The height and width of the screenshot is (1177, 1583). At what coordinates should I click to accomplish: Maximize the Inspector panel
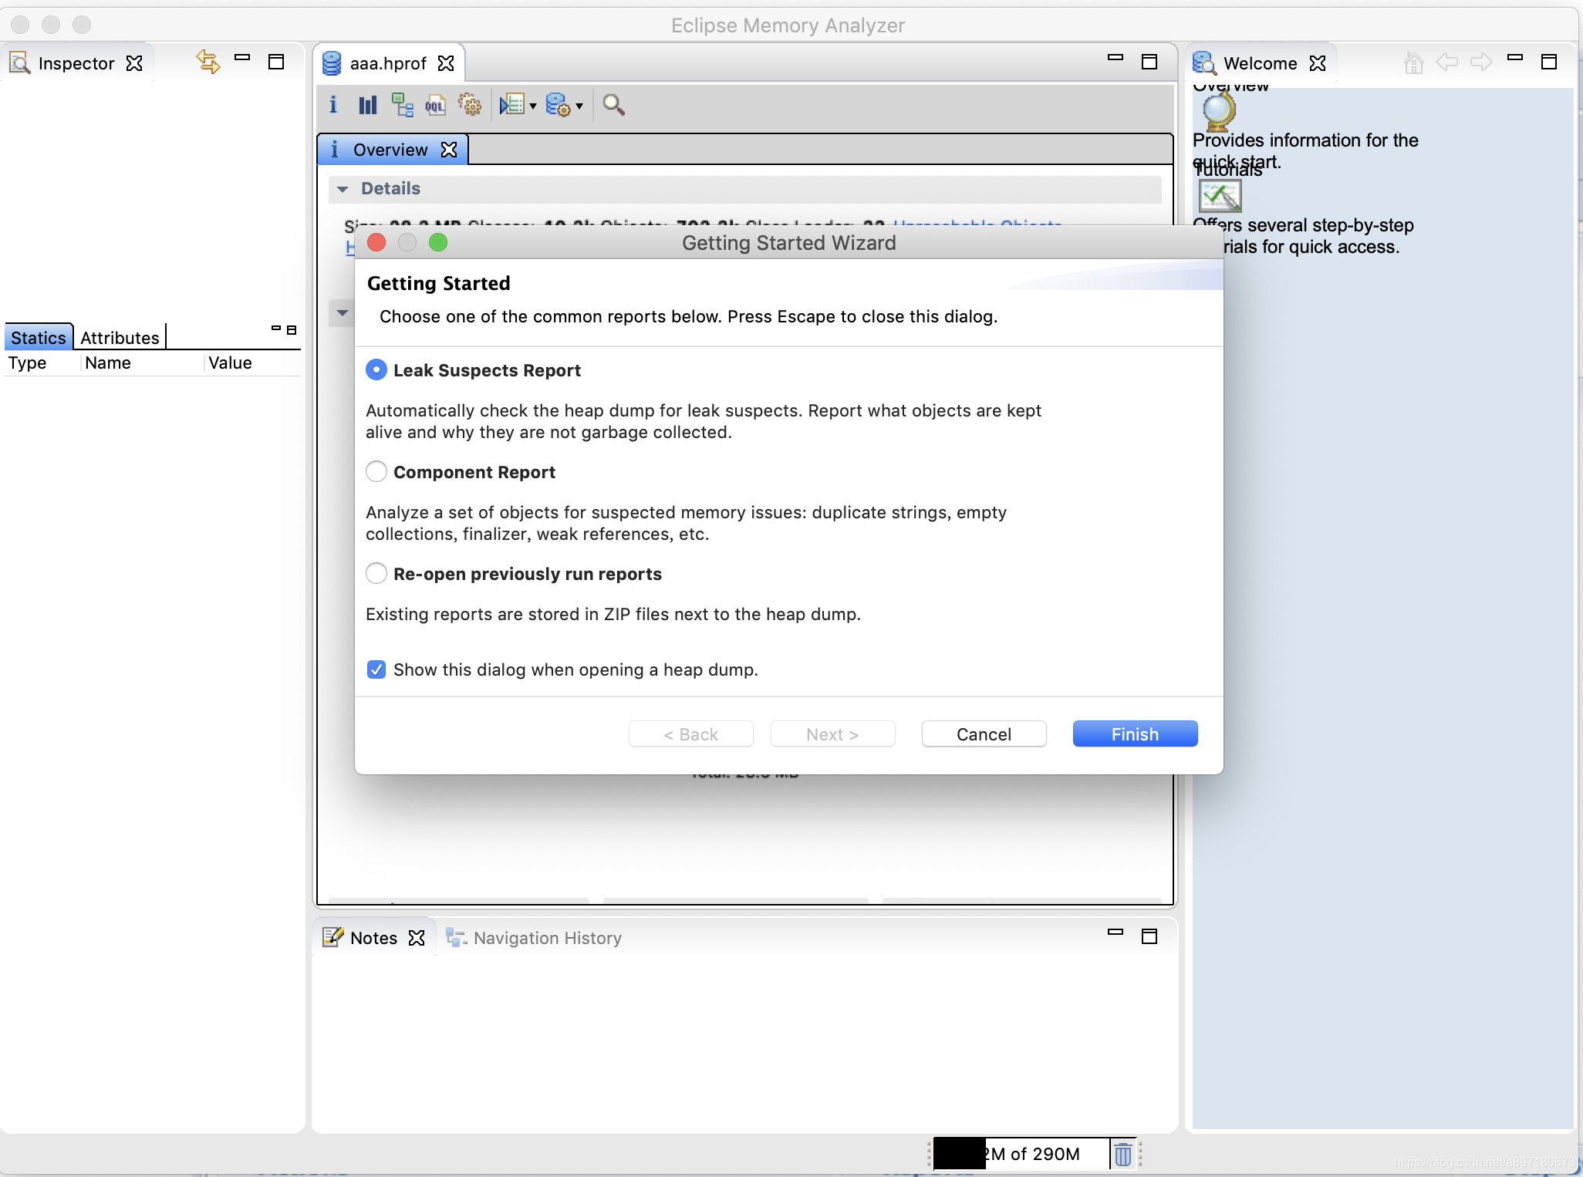[276, 62]
